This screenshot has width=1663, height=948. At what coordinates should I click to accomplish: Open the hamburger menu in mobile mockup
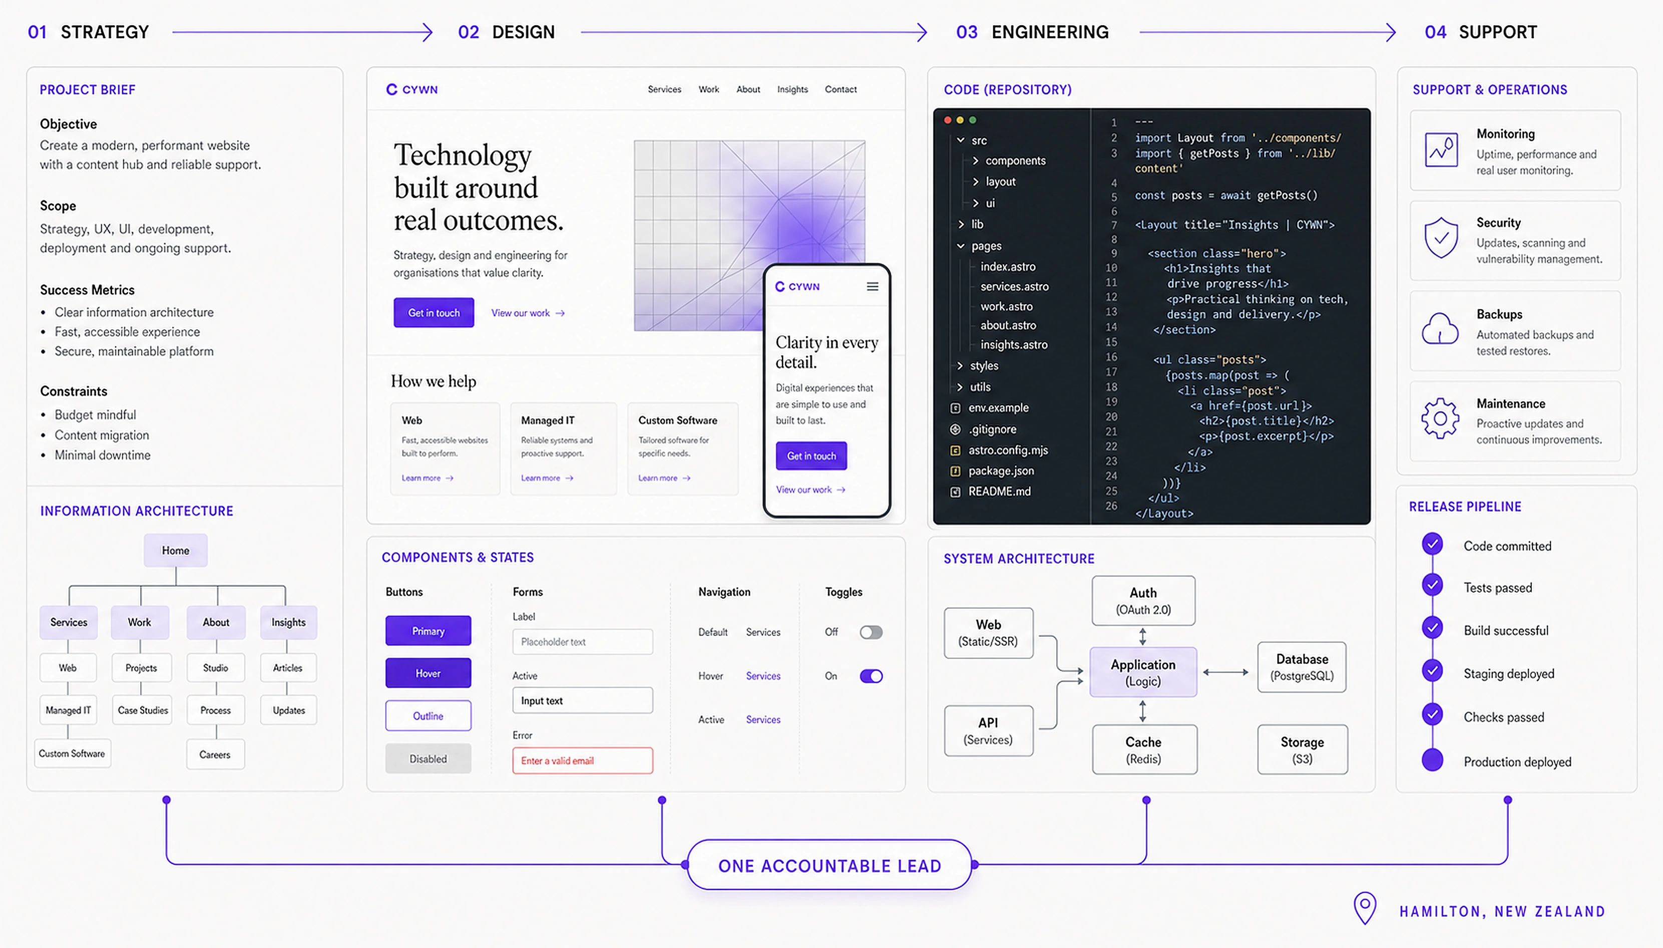(873, 286)
